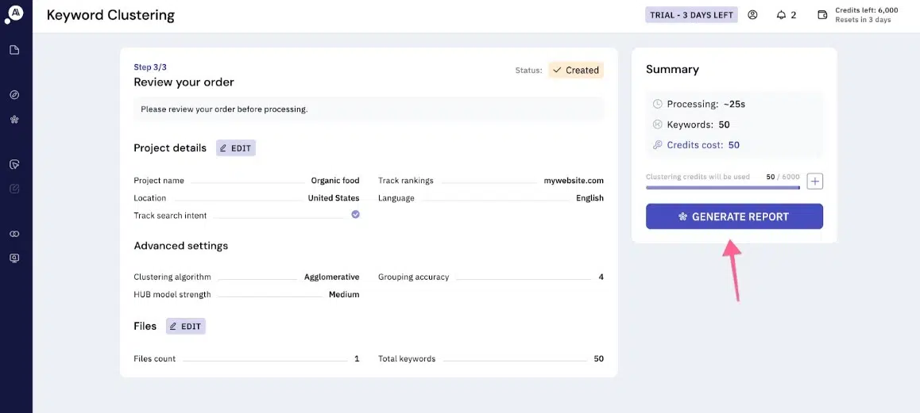
Task: Click the 'Organic food' project name value
Action: point(335,181)
